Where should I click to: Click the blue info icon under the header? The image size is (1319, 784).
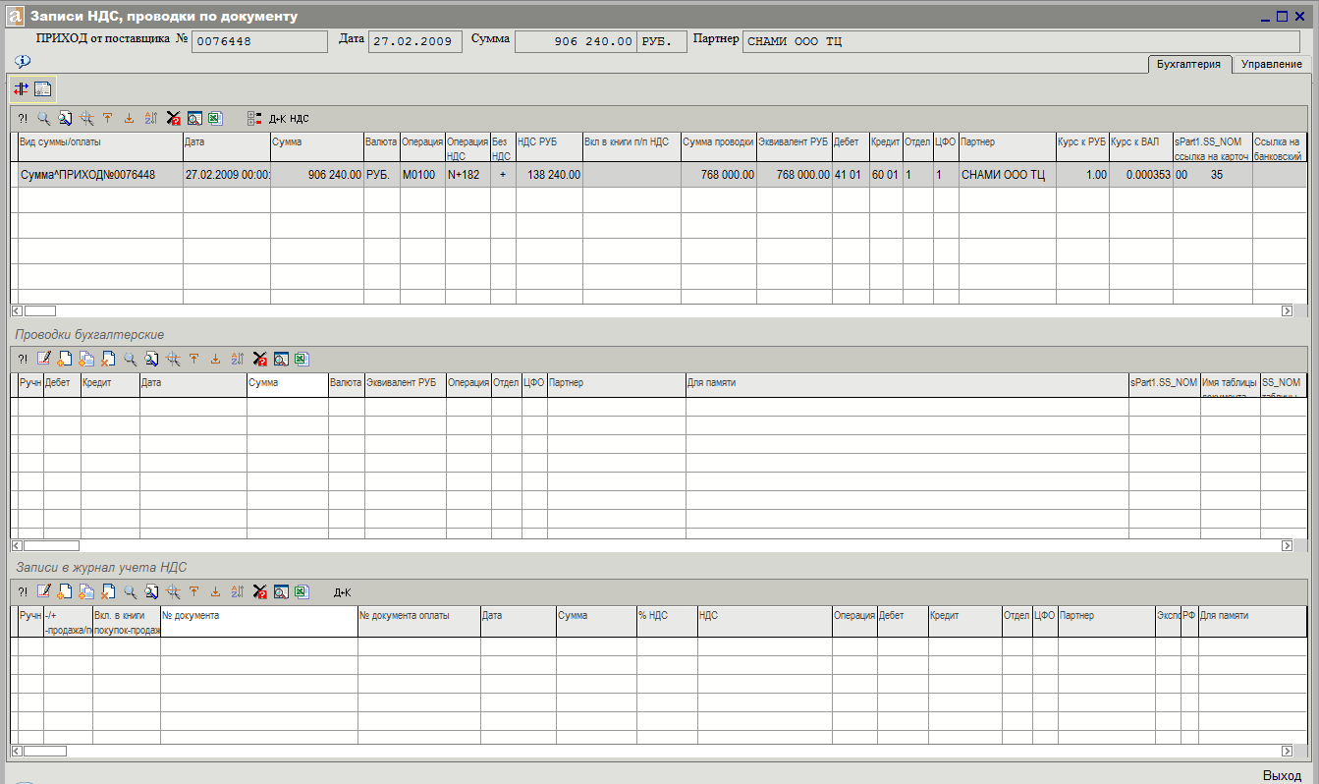tap(23, 61)
